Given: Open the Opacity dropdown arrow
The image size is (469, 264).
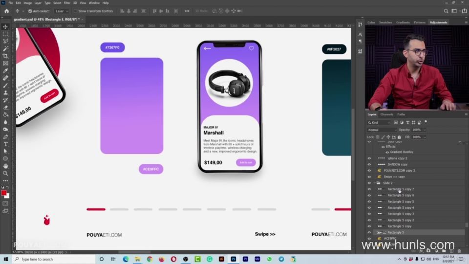Looking at the screenshot, I should click(425, 130).
